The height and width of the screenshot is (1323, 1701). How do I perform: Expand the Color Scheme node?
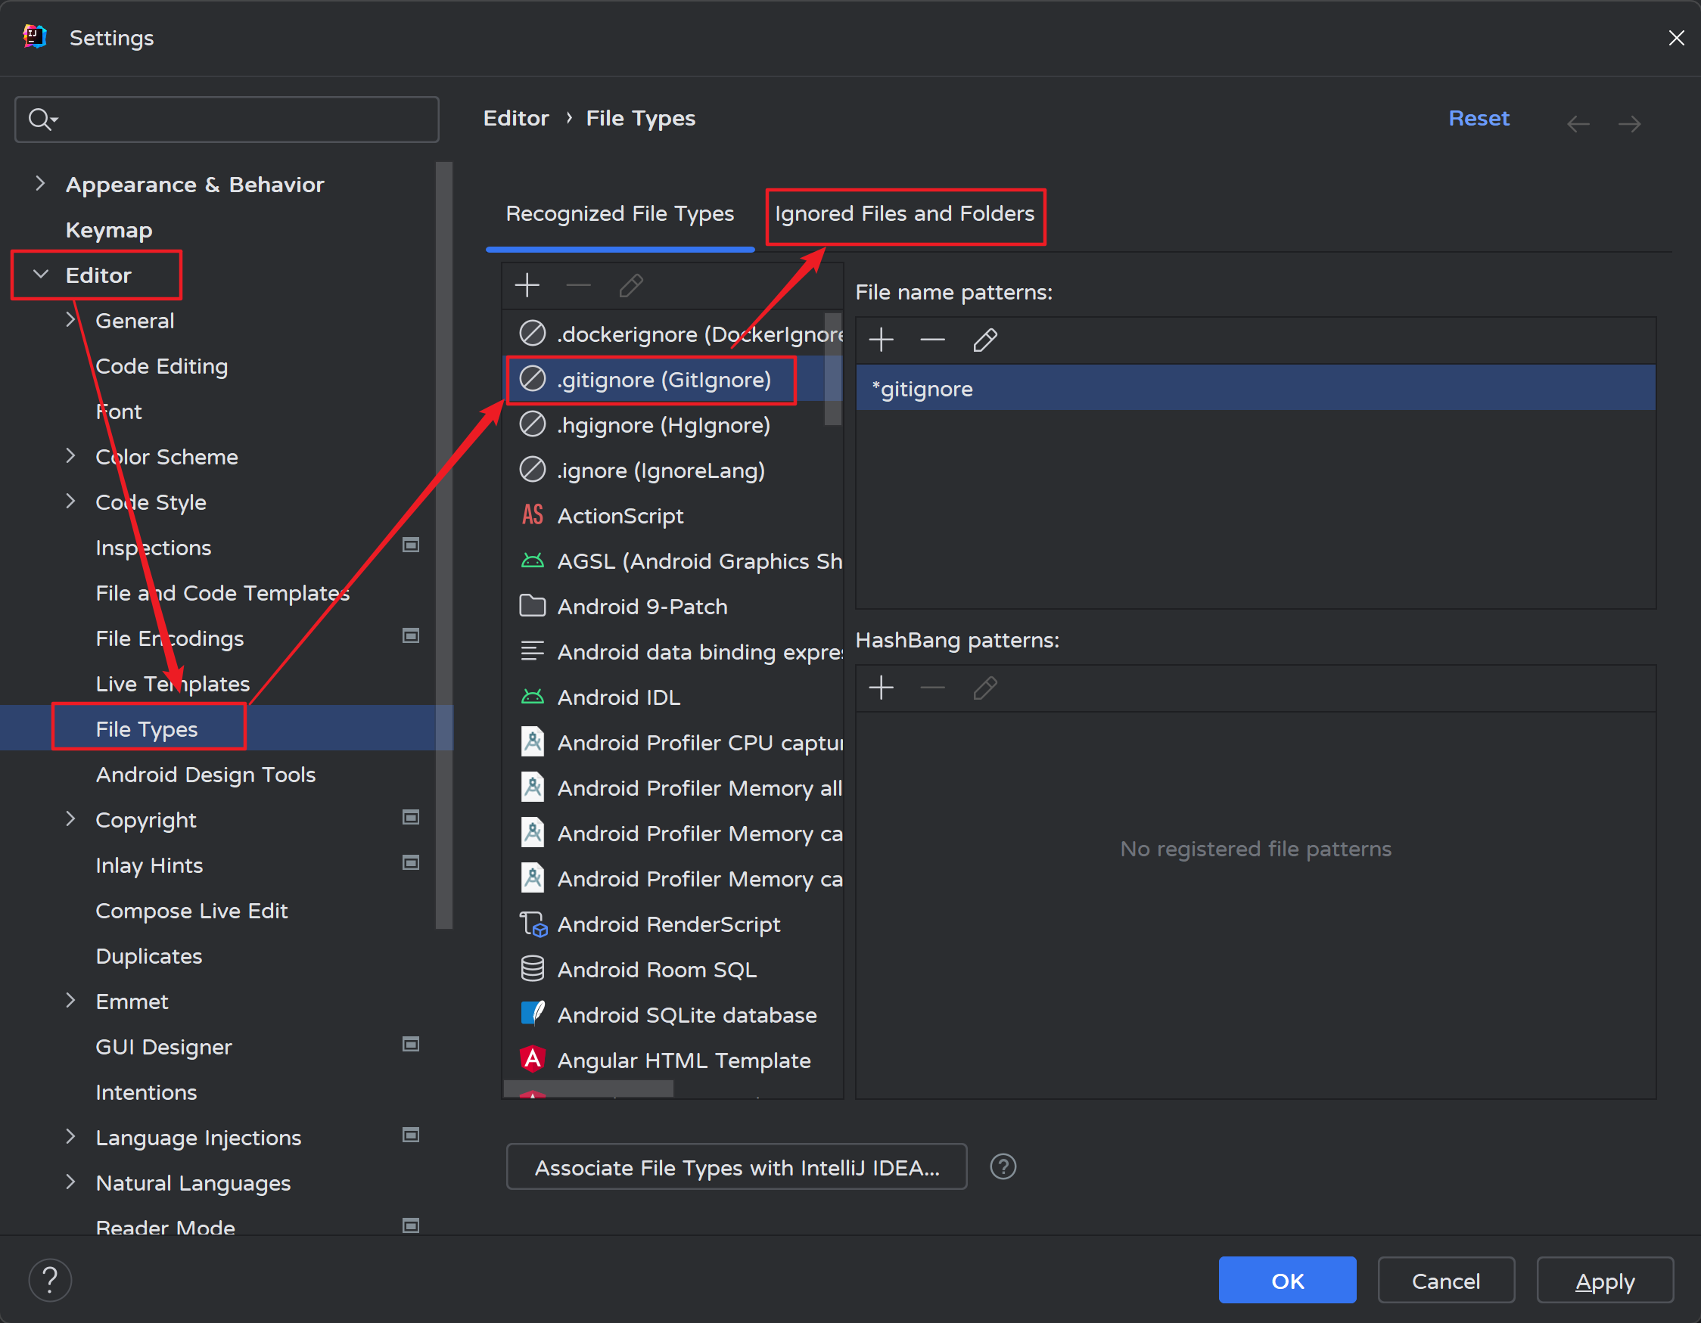coord(71,455)
